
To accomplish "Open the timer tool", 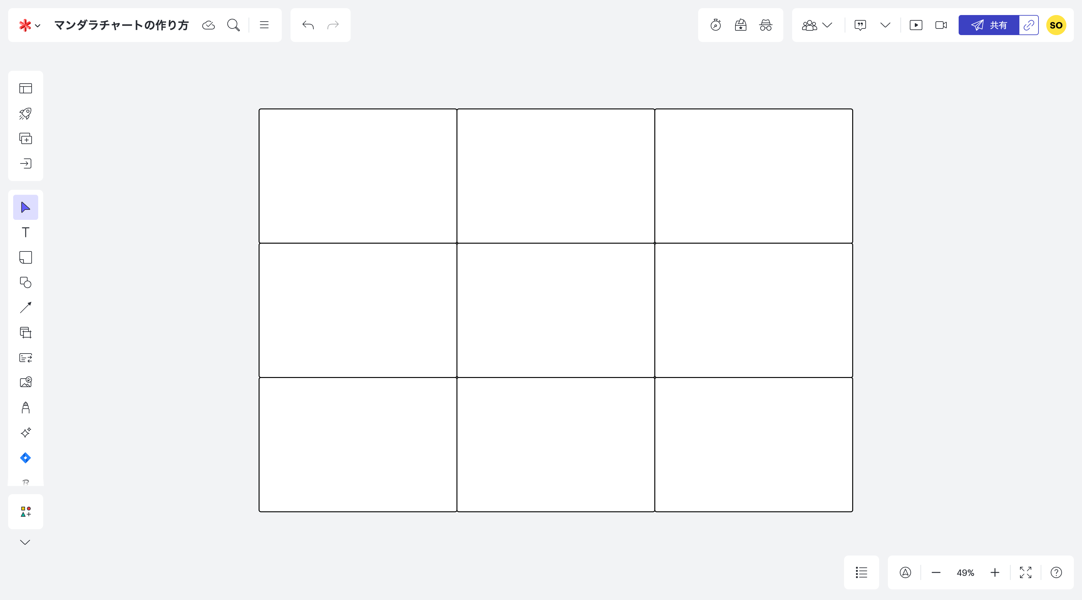I will (x=716, y=25).
